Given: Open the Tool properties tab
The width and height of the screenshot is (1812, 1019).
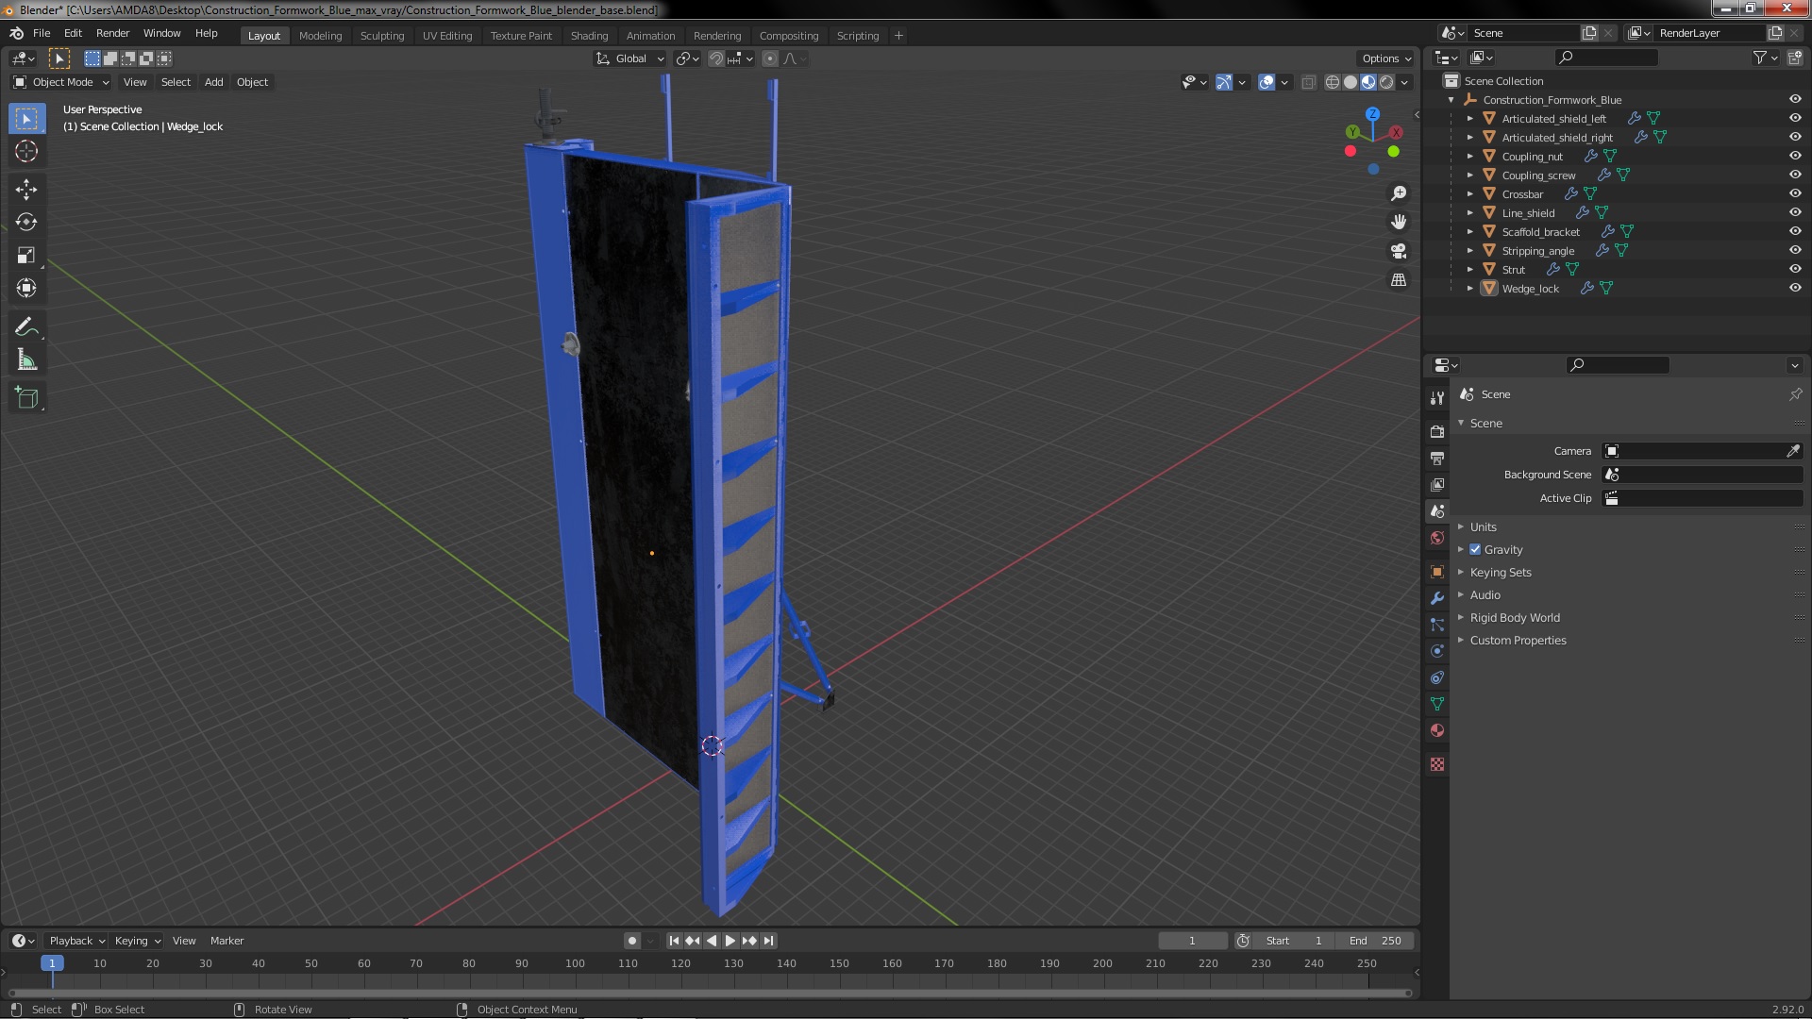Looking at the screenshot, I should click(x=1437, y=398).
